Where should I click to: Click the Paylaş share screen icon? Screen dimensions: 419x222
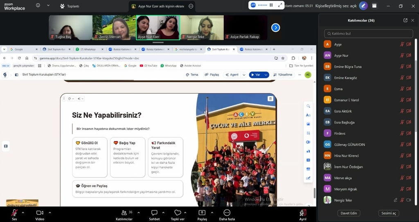[202, 213]
